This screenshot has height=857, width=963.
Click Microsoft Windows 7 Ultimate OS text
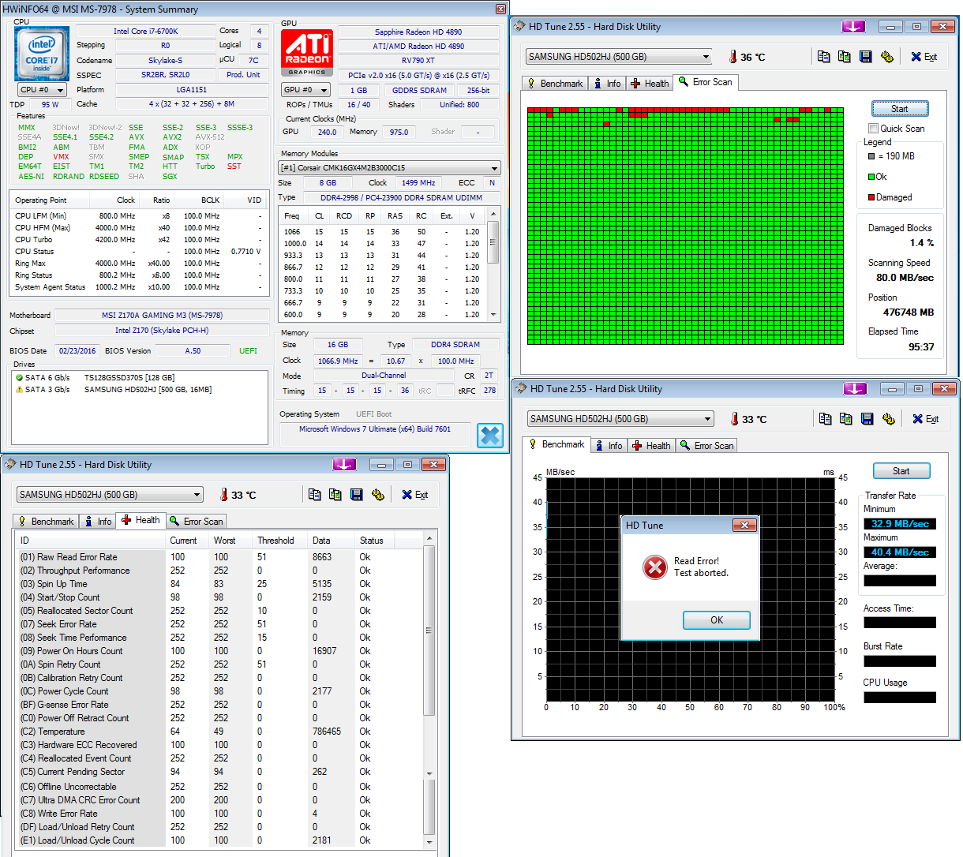point(375,429)
